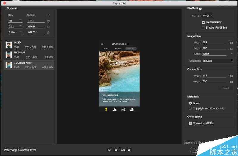Toggle the Transparency checkbox

[x=203, y=22]
